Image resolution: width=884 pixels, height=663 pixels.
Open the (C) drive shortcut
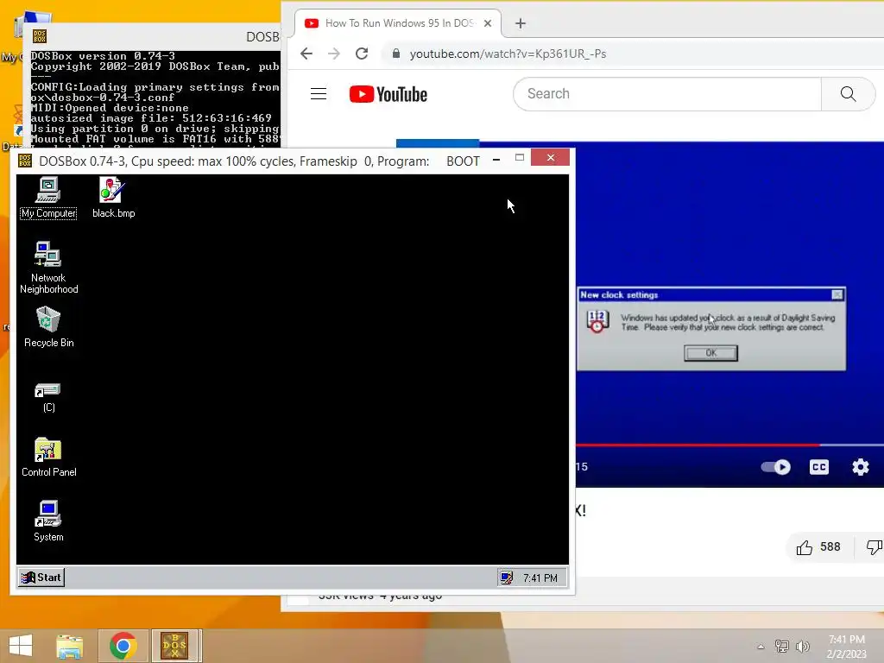(x=48, y=397)
